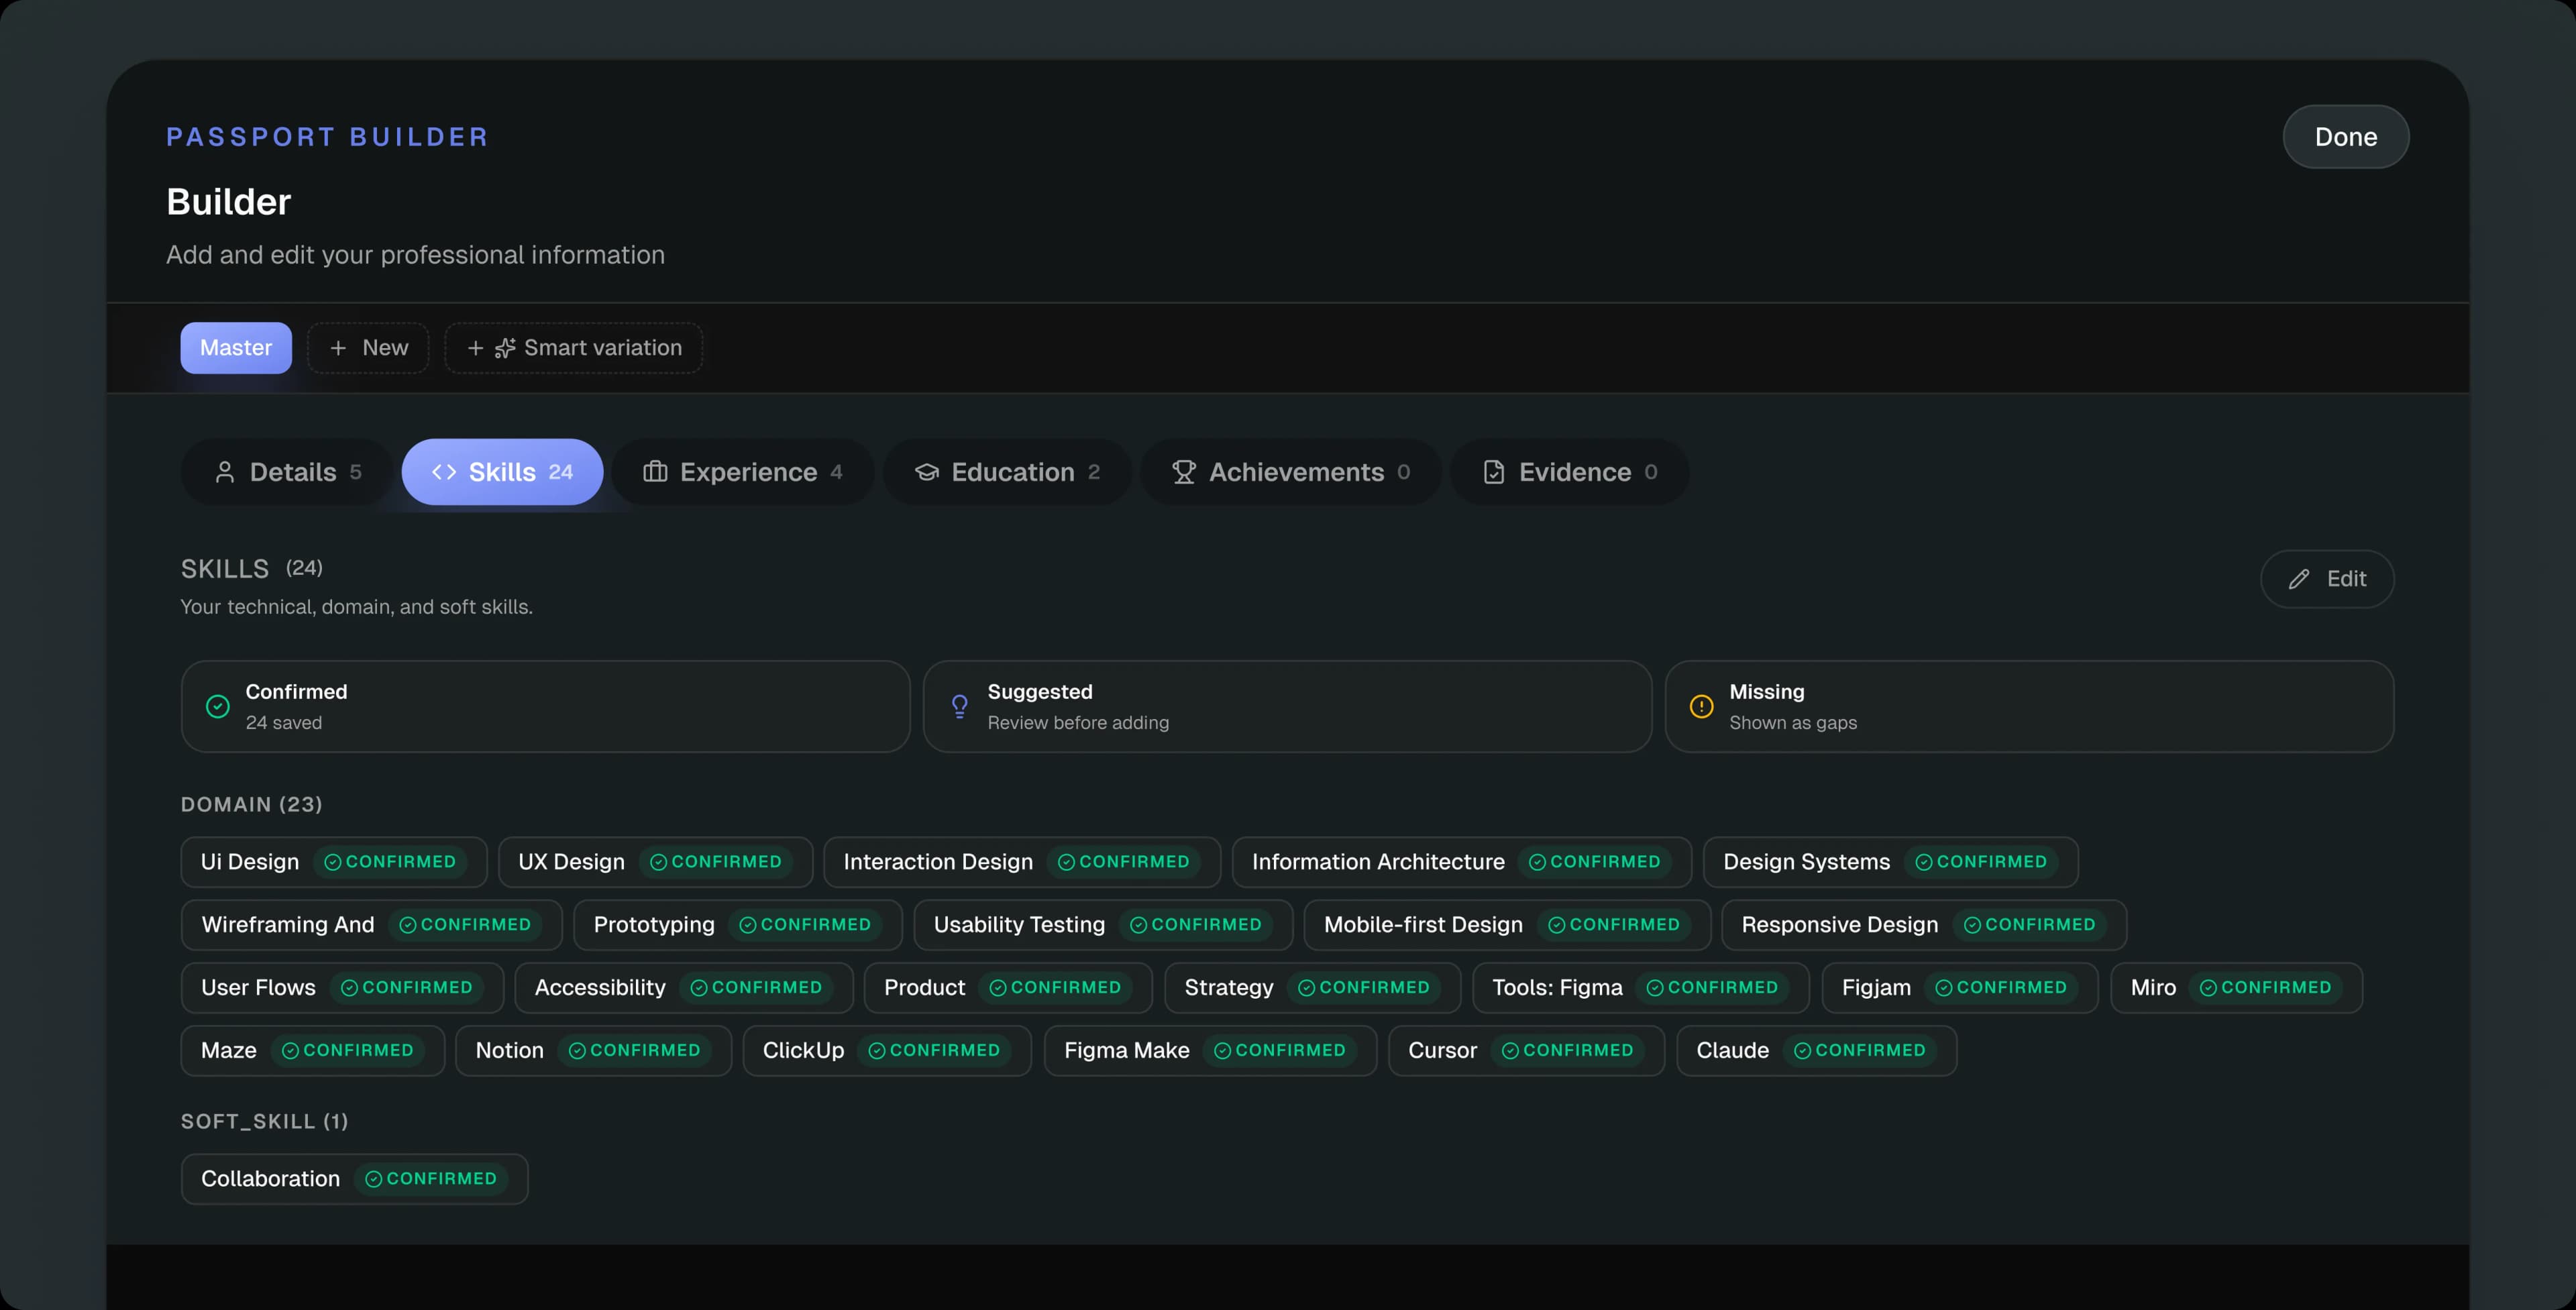Click the lightbulb icon on Suggested card

pos(960,706)
